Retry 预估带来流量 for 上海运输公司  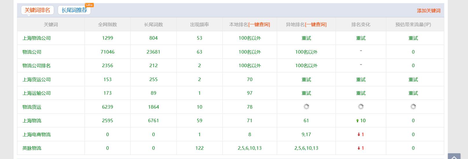pos(413,93)
